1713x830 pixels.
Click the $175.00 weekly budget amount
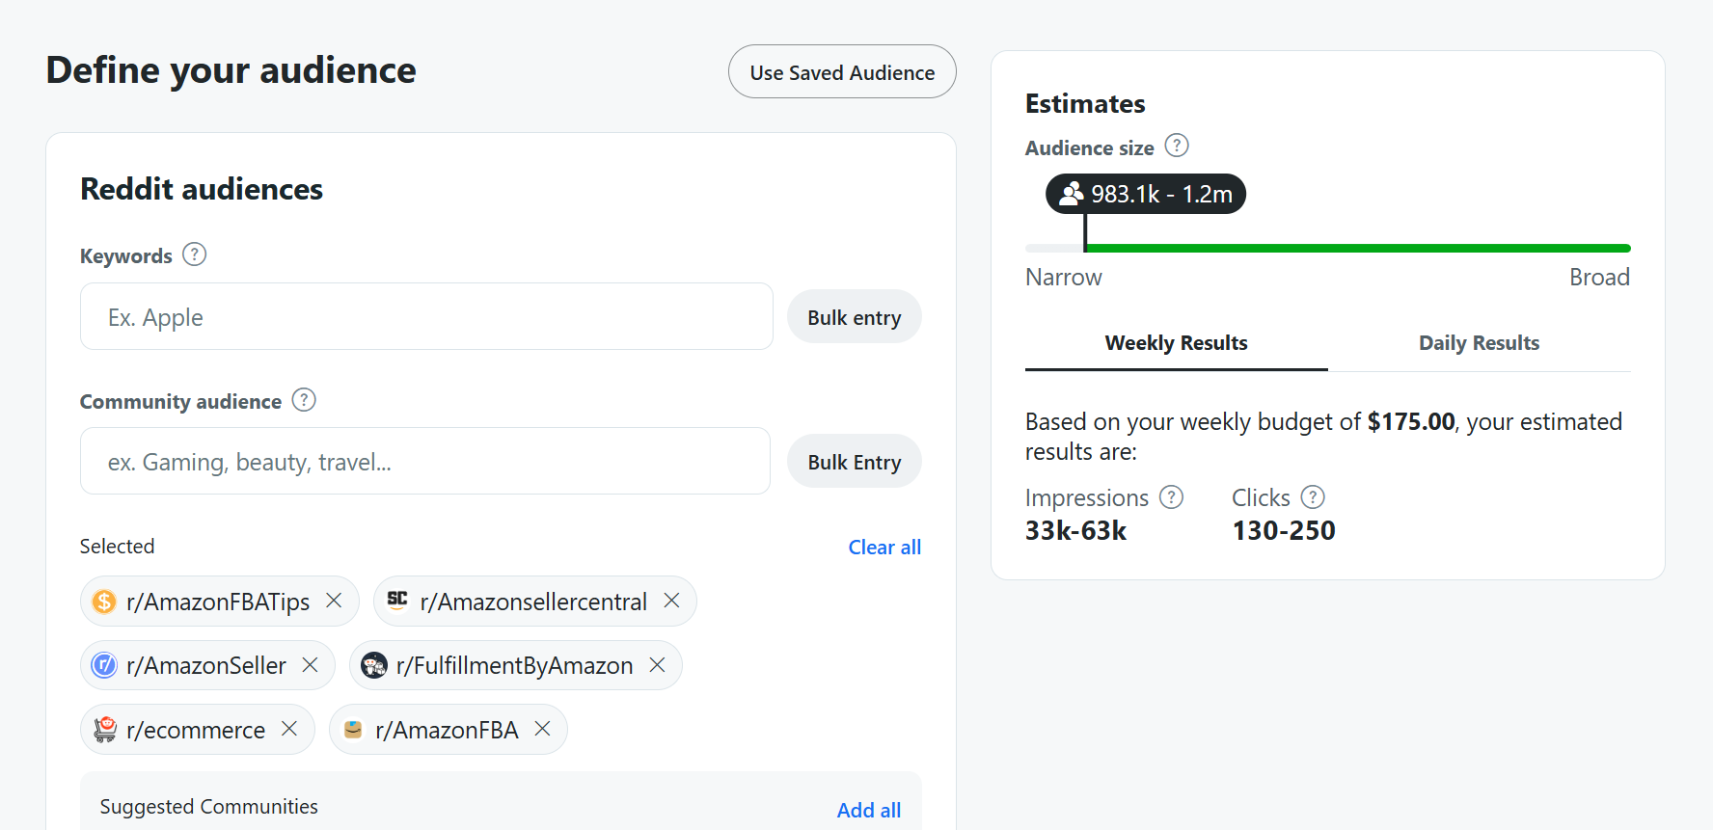(x=1411, y=421)
